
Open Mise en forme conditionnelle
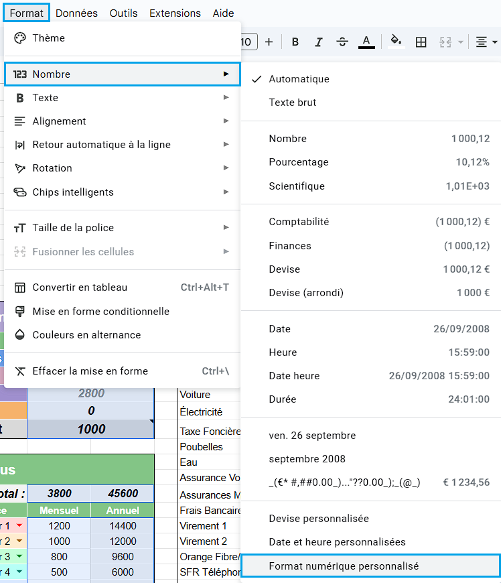[100, 312]
